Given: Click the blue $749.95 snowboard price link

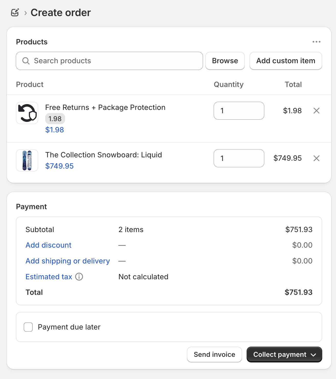Looking at the screenshot, I should pos(59,166).
